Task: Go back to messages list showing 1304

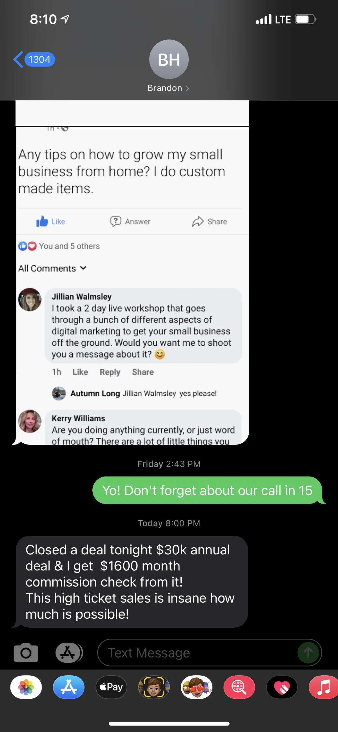Action: pos(34,59)
